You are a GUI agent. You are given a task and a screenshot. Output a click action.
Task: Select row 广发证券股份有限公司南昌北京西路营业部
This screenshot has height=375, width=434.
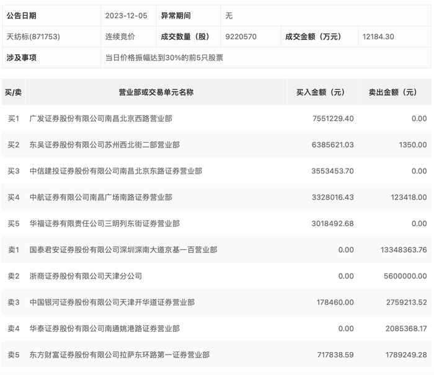click(217, 118)
